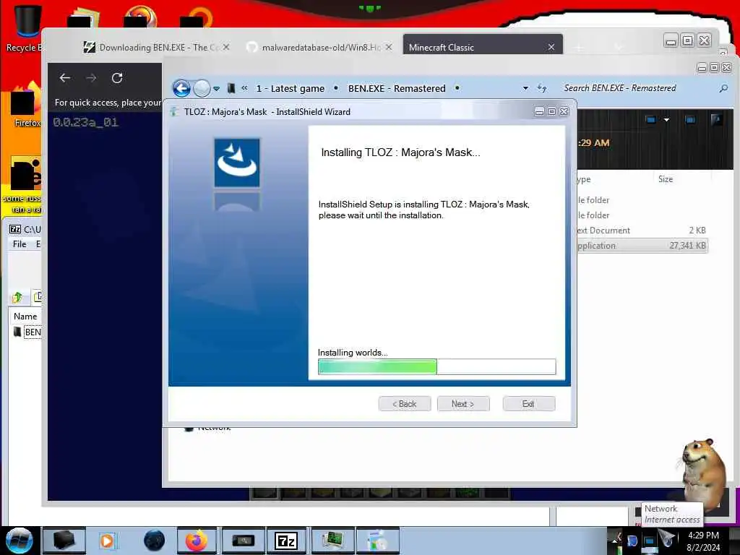Click the Explorer back button
Viewport: 740px width, 555px height.
181,88
